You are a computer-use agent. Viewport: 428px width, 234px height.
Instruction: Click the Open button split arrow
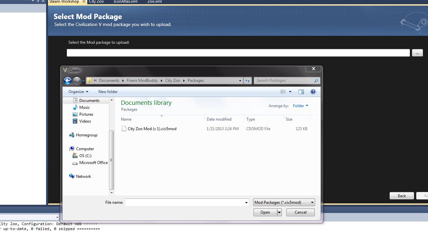[x=280, y=212]
